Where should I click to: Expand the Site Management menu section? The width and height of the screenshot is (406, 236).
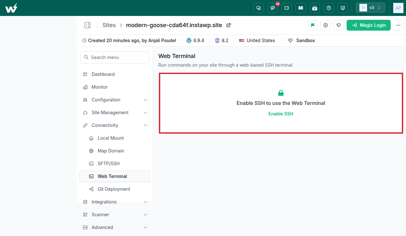click(115, 113)
